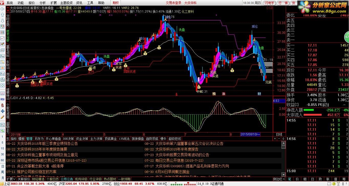Open 主题投资 menu

click(x=66, y=3)
